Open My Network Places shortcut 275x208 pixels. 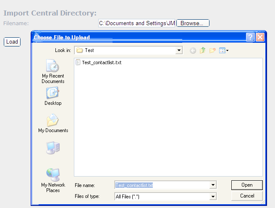pos(53,180)
